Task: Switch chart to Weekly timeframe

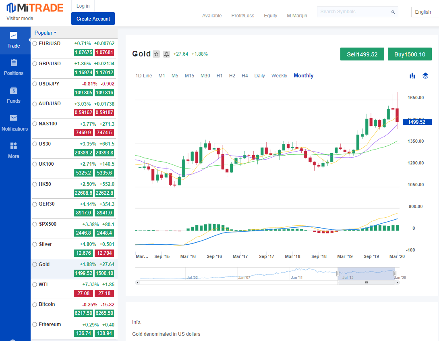Action: click(279, 76)
